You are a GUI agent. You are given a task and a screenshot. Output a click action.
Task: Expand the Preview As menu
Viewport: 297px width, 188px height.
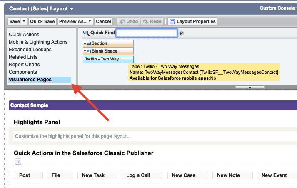pyautogui.click(x=75, y=21)
